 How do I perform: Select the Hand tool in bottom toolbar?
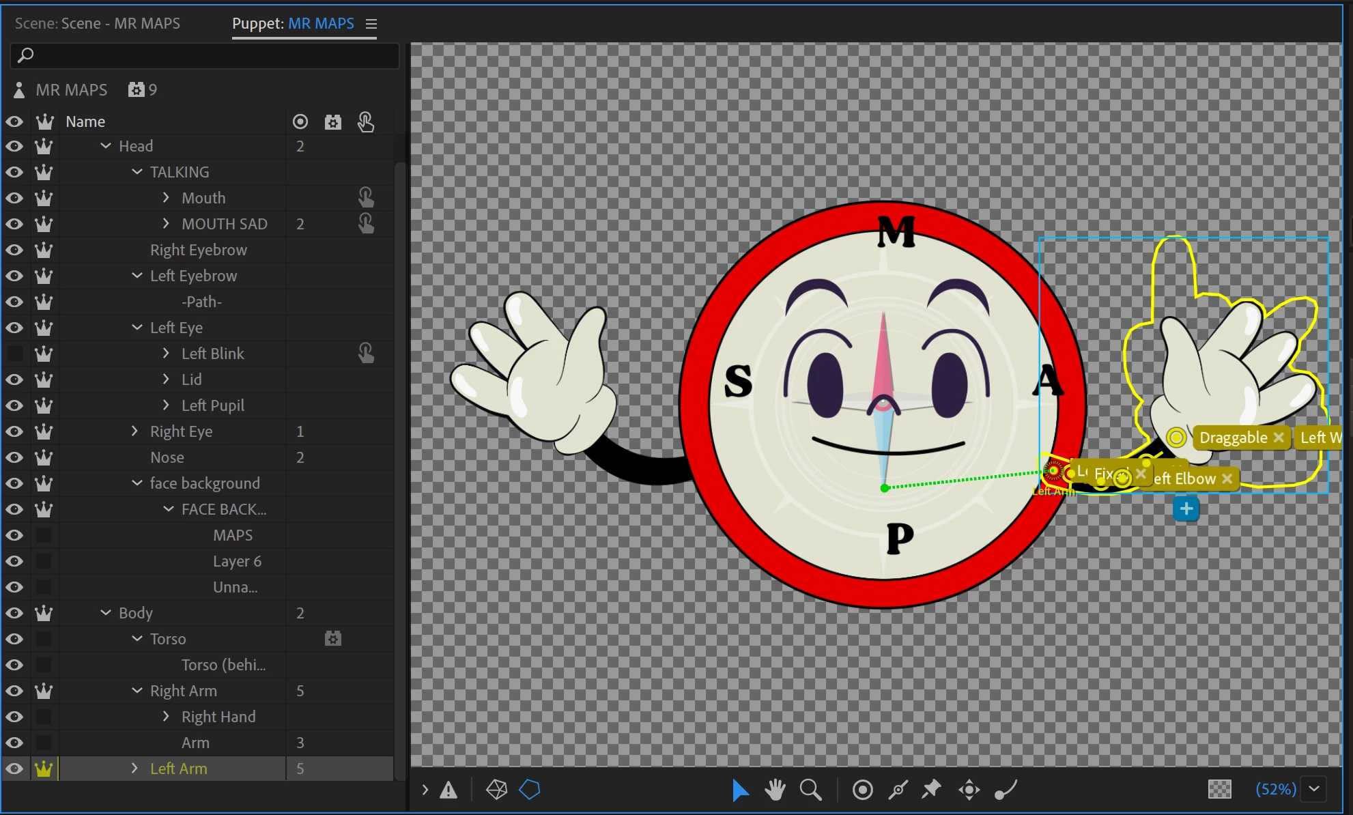pyautogui.click(x=775, y=790)
